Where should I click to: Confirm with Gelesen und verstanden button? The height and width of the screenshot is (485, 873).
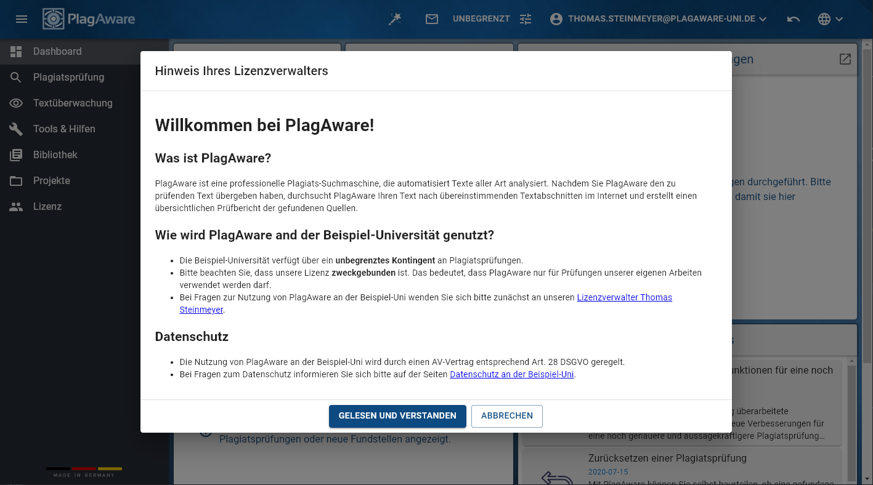pos(397,416)
